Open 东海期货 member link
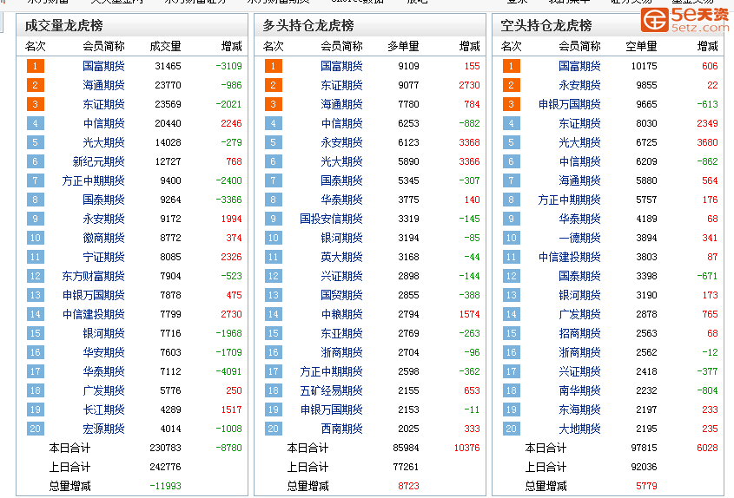This screenshot has width=734, height=498. 579,410
